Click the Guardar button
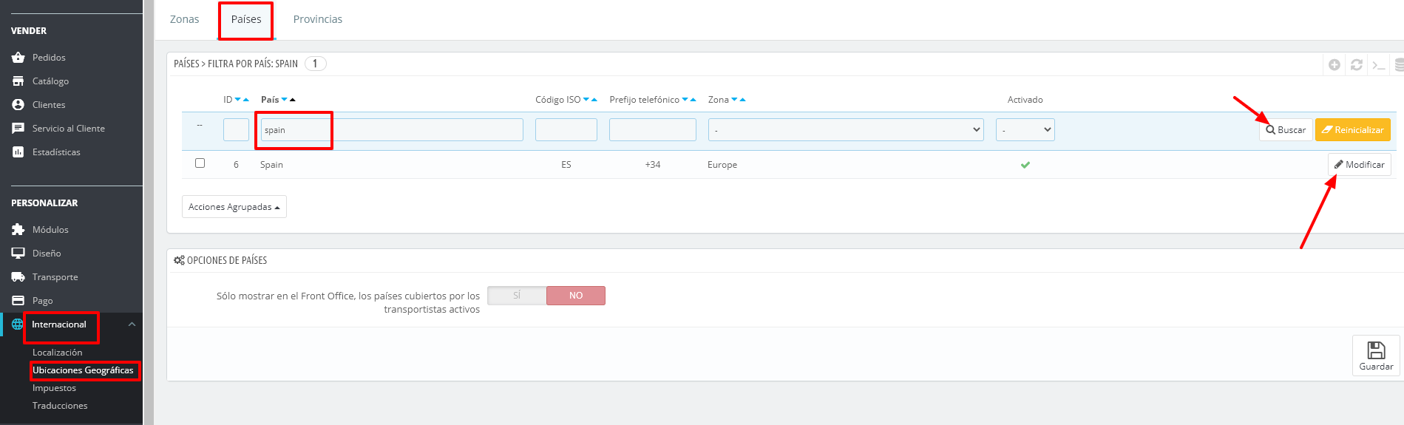This screenshot has width=1404, height=425. point(1376,356)
